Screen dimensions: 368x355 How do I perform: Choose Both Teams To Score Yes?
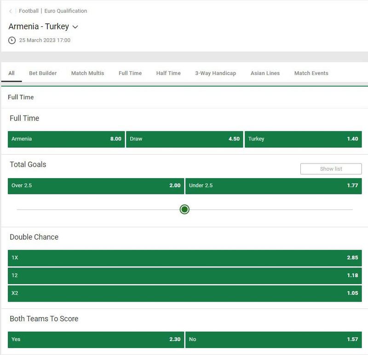click(96, 339)
